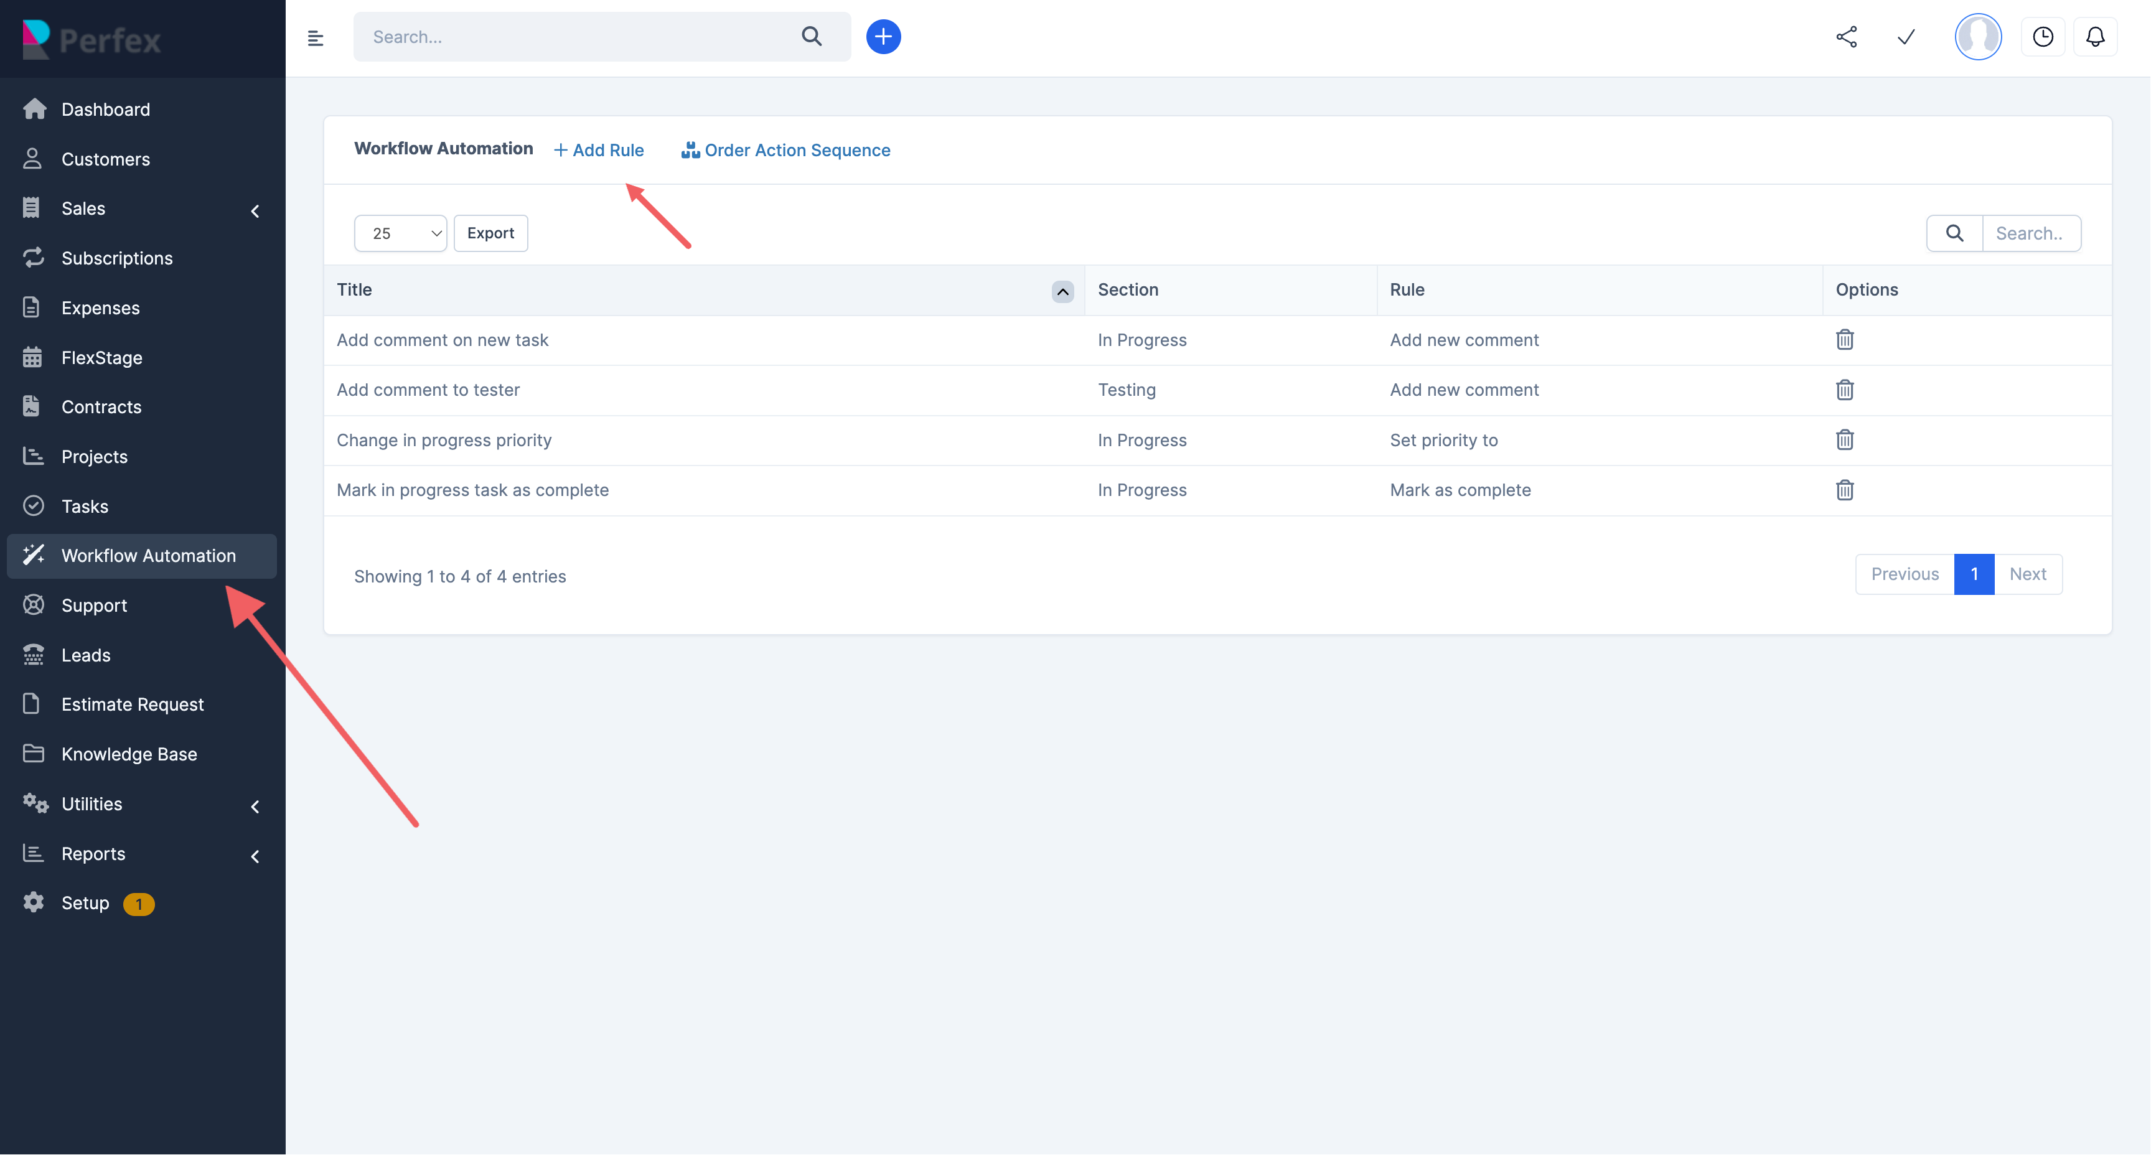Expand the Reports submenu chevron
The width and height of the screenshot is (2151, 1155).
point(255,856)
